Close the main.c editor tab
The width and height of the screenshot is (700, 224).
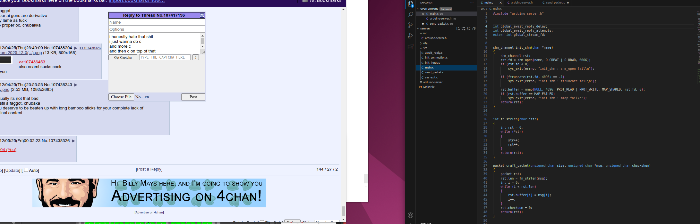coord(500,3)
